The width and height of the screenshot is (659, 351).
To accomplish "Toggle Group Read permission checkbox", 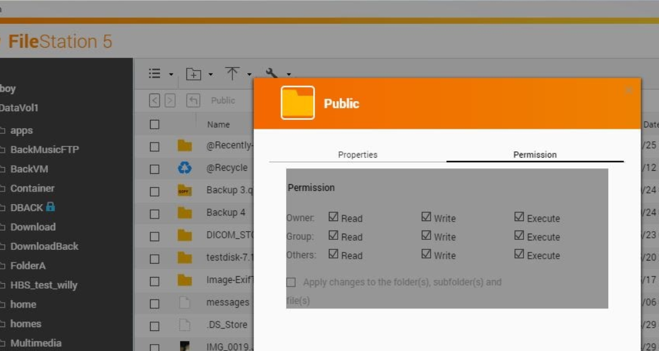I will point(333,235).
